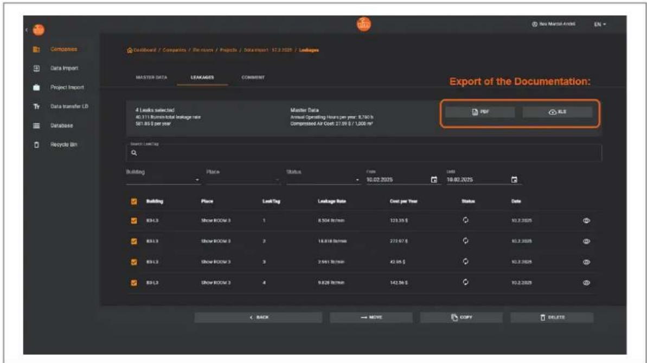Sort by the Leakage Rate column header
This screenshot has height=363, width=647.
(x=332, y=202)
